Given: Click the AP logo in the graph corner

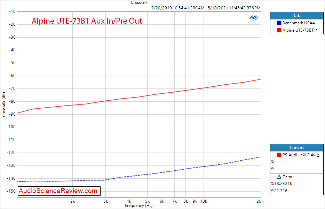Looking at the screenshot, I should click(253, 18).
